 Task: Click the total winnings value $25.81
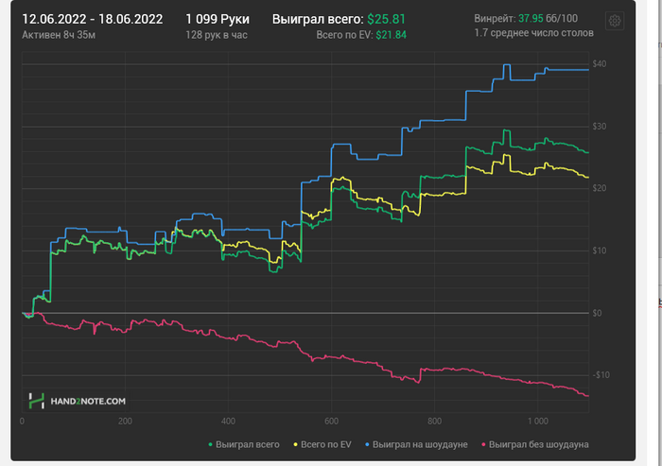[386, 20]
